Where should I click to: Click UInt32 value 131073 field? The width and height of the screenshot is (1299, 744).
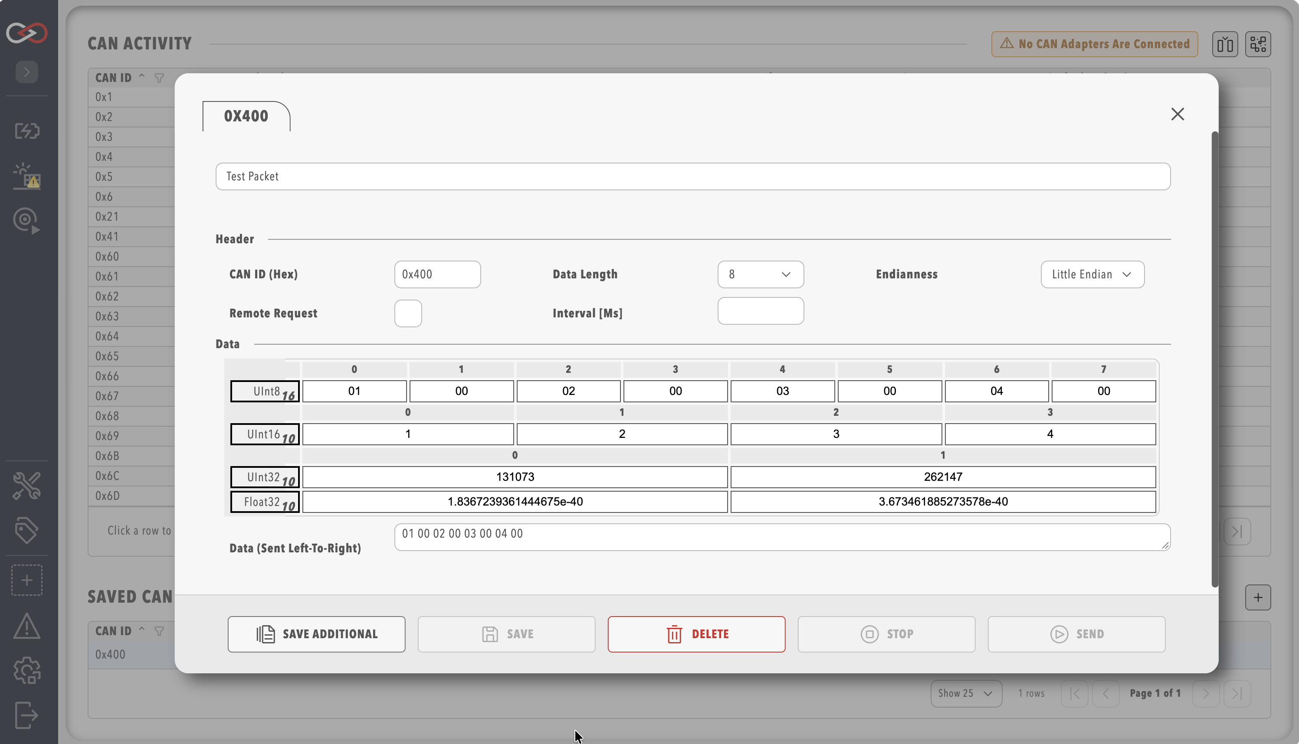coord(515,477)
